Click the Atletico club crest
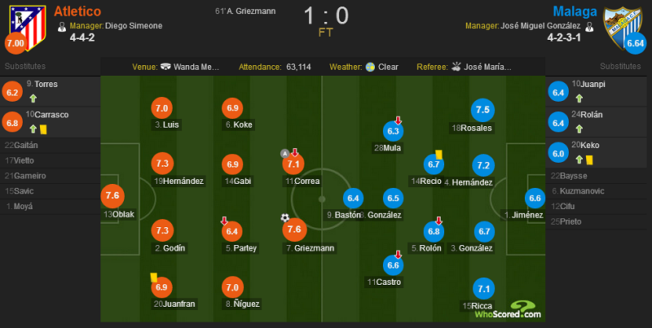Image resolution: width=652 pixels, height=328 pixels. (x=28, y=26)
